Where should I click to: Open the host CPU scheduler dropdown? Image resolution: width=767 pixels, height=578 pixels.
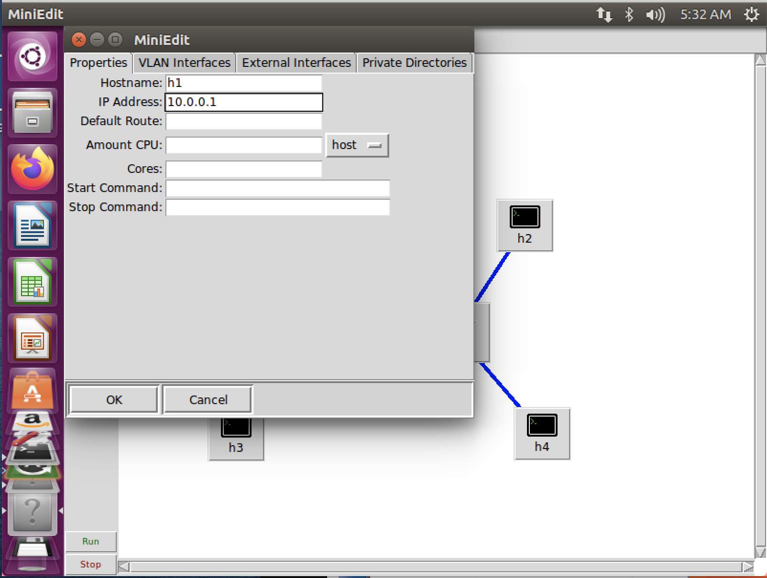(357, 145)
